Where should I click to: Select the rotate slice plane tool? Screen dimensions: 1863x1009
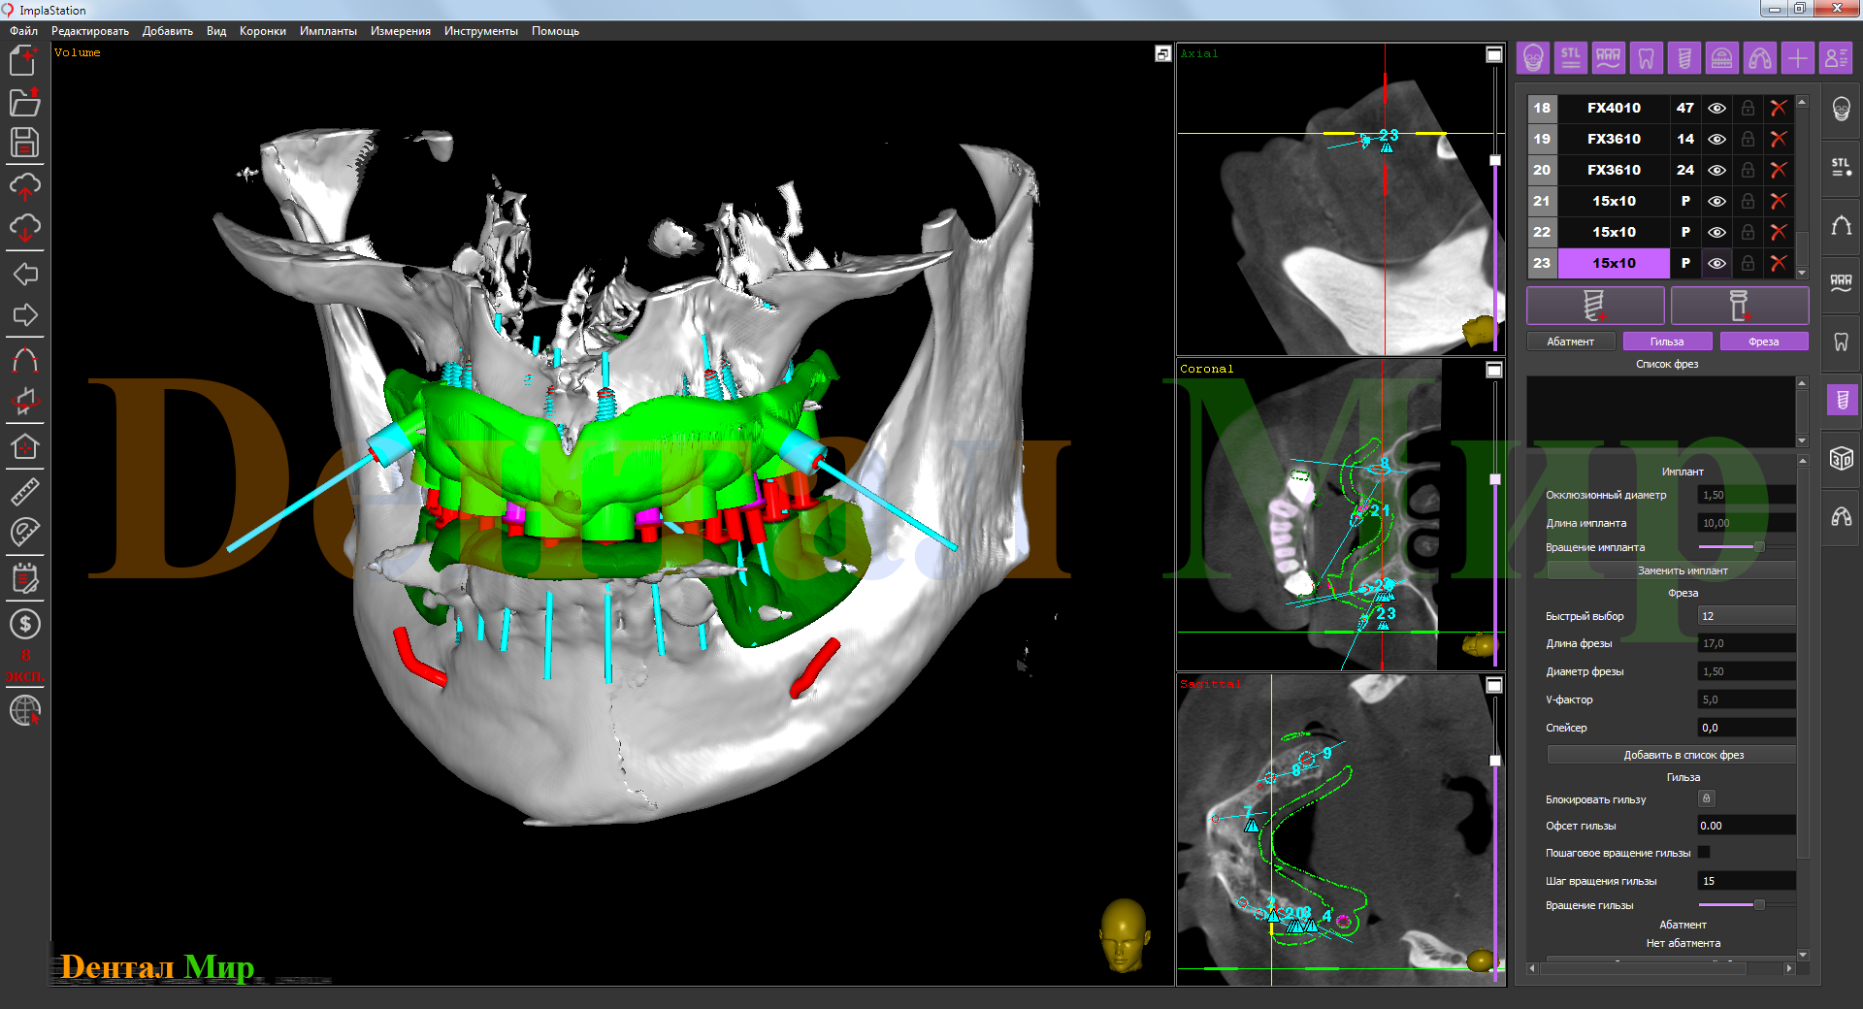(x=24, y=401)
